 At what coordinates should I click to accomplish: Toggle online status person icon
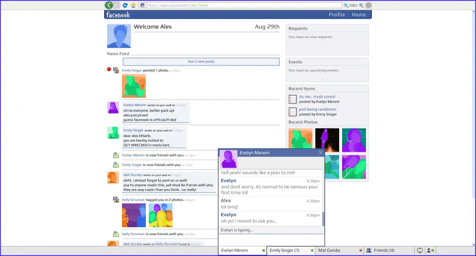coord(430,251)
